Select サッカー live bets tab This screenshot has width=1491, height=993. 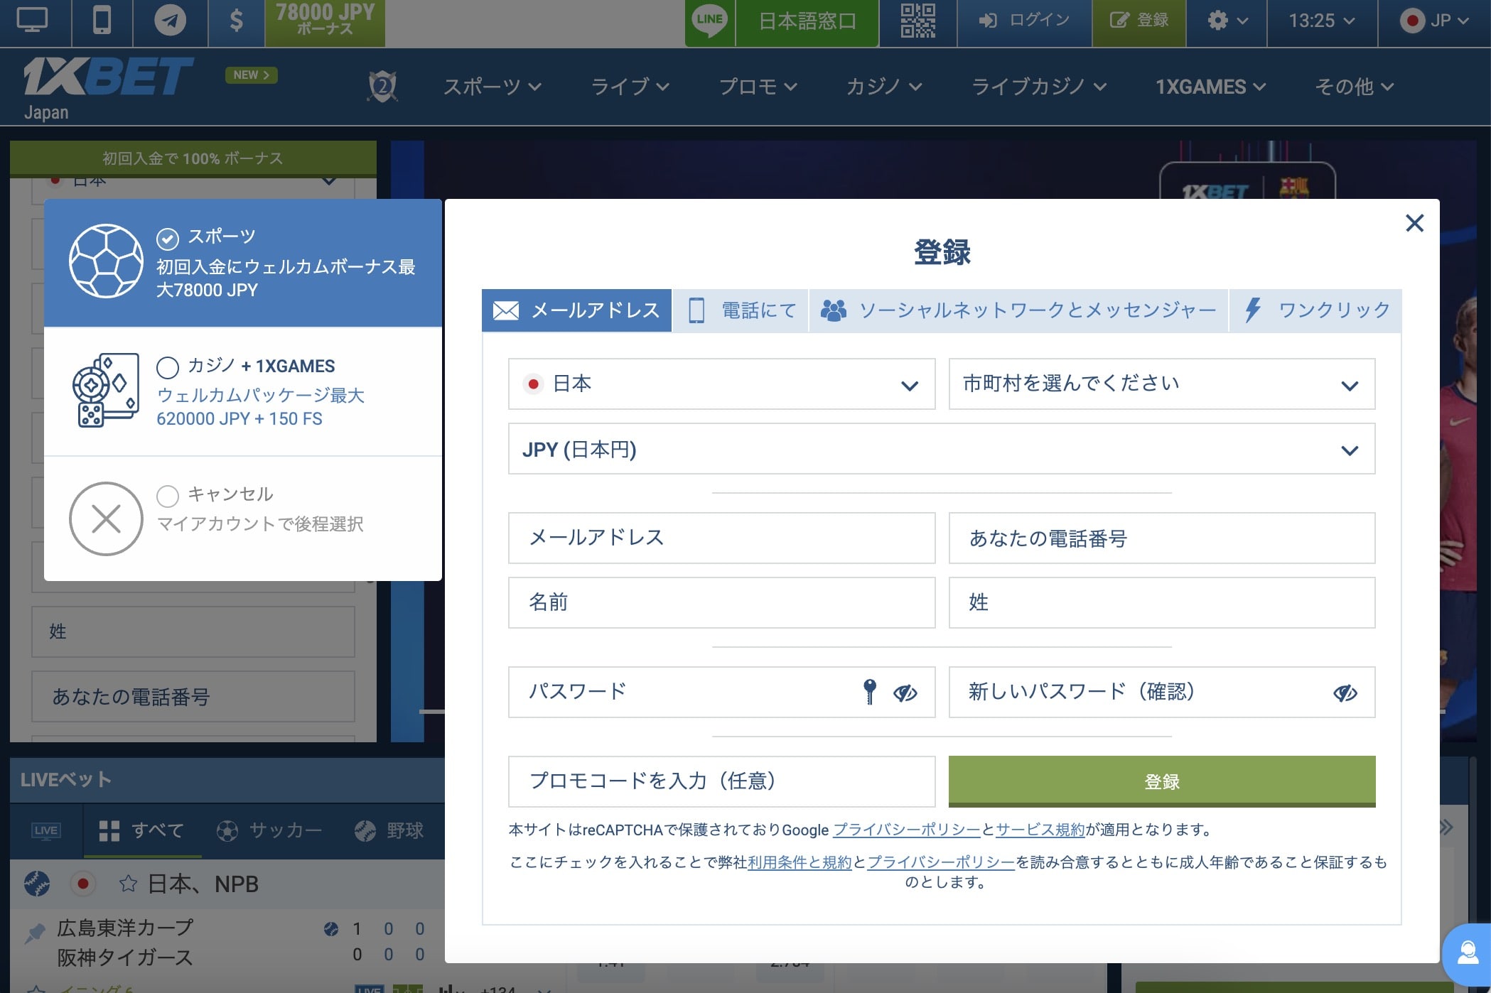269,830
